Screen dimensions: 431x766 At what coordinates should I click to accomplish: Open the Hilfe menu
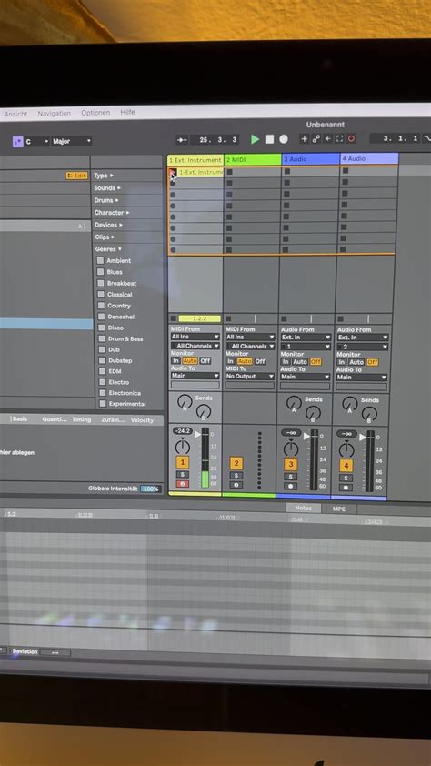click(128, 113)
